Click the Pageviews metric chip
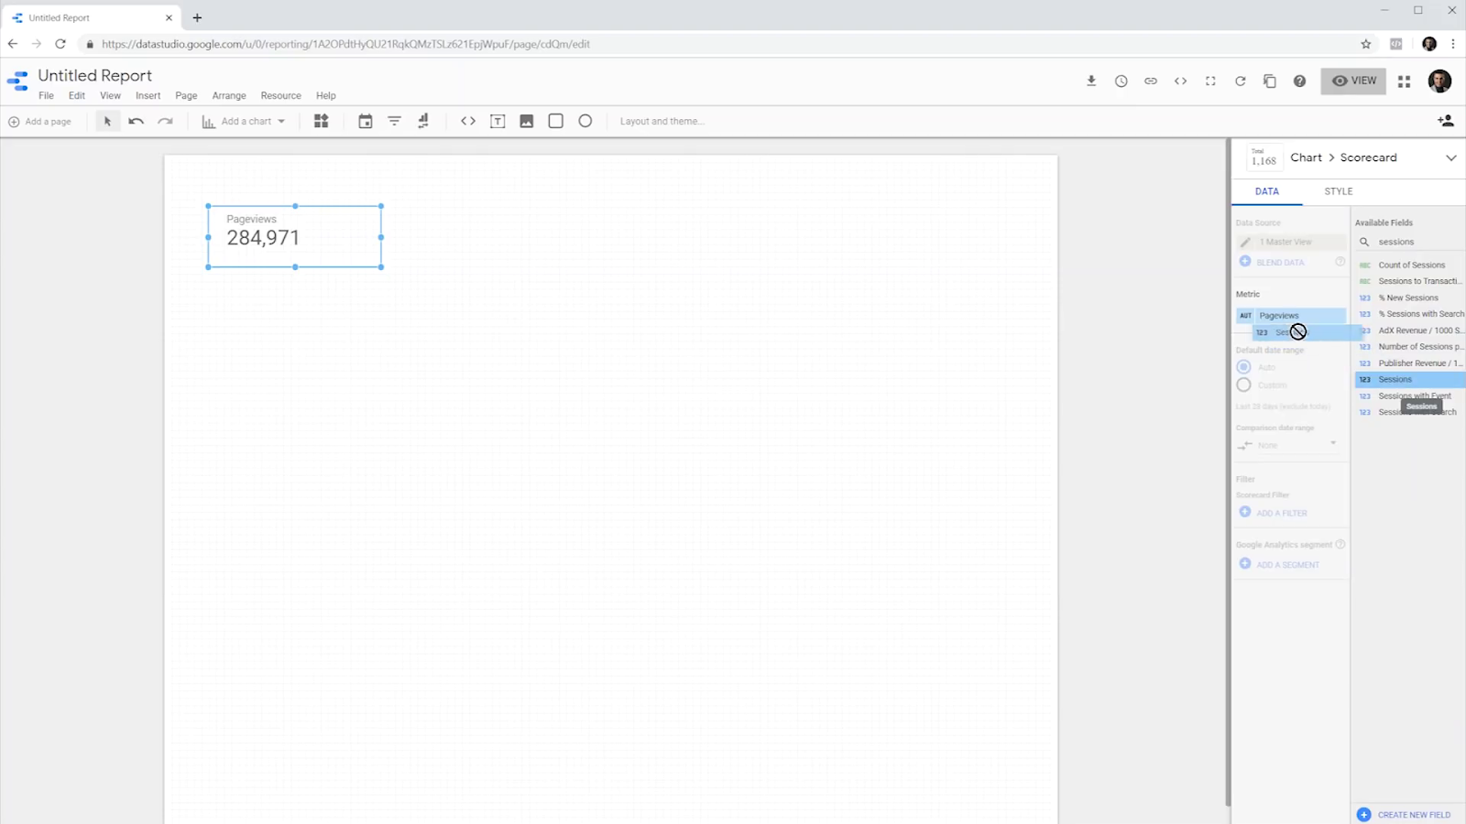 click(x=1291, y=315)
